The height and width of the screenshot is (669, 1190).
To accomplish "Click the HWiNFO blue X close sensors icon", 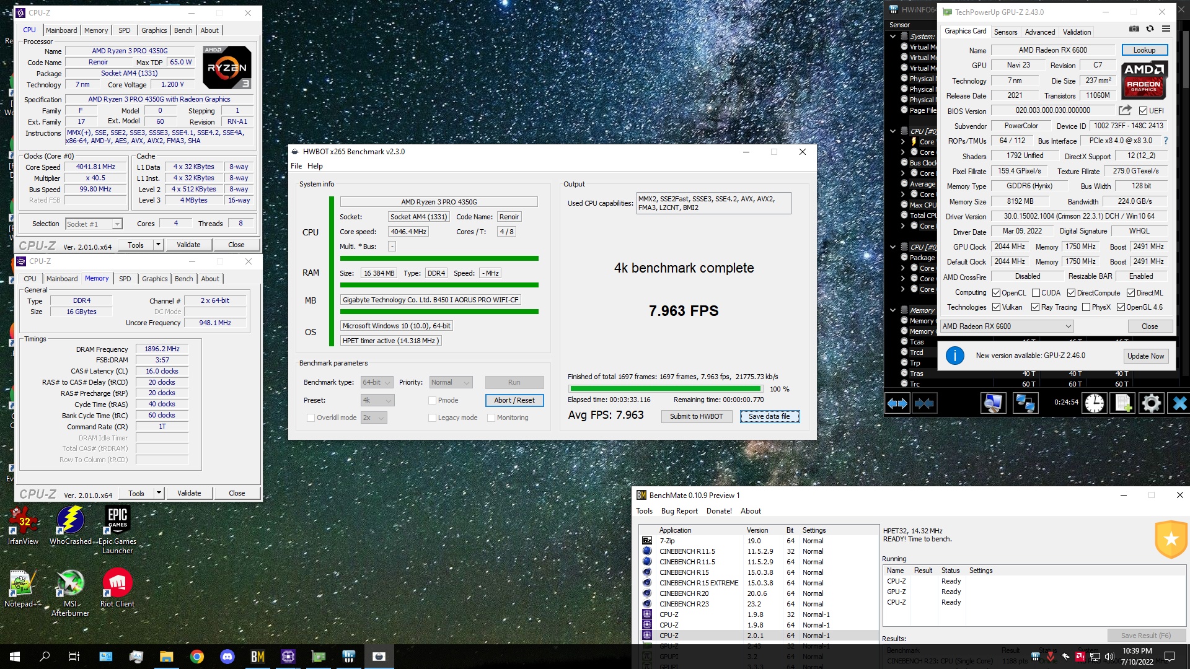I will (x=1179, y=403).
